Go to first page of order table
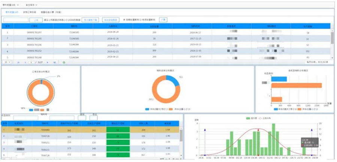The height and width of the screenshot is (162, 337). [19, 62]
